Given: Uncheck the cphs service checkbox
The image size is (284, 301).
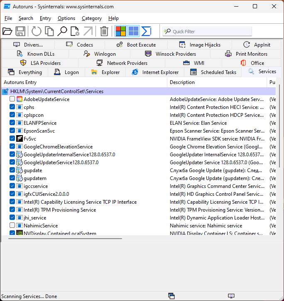Looking at the screenshot, I should [12, 107].
